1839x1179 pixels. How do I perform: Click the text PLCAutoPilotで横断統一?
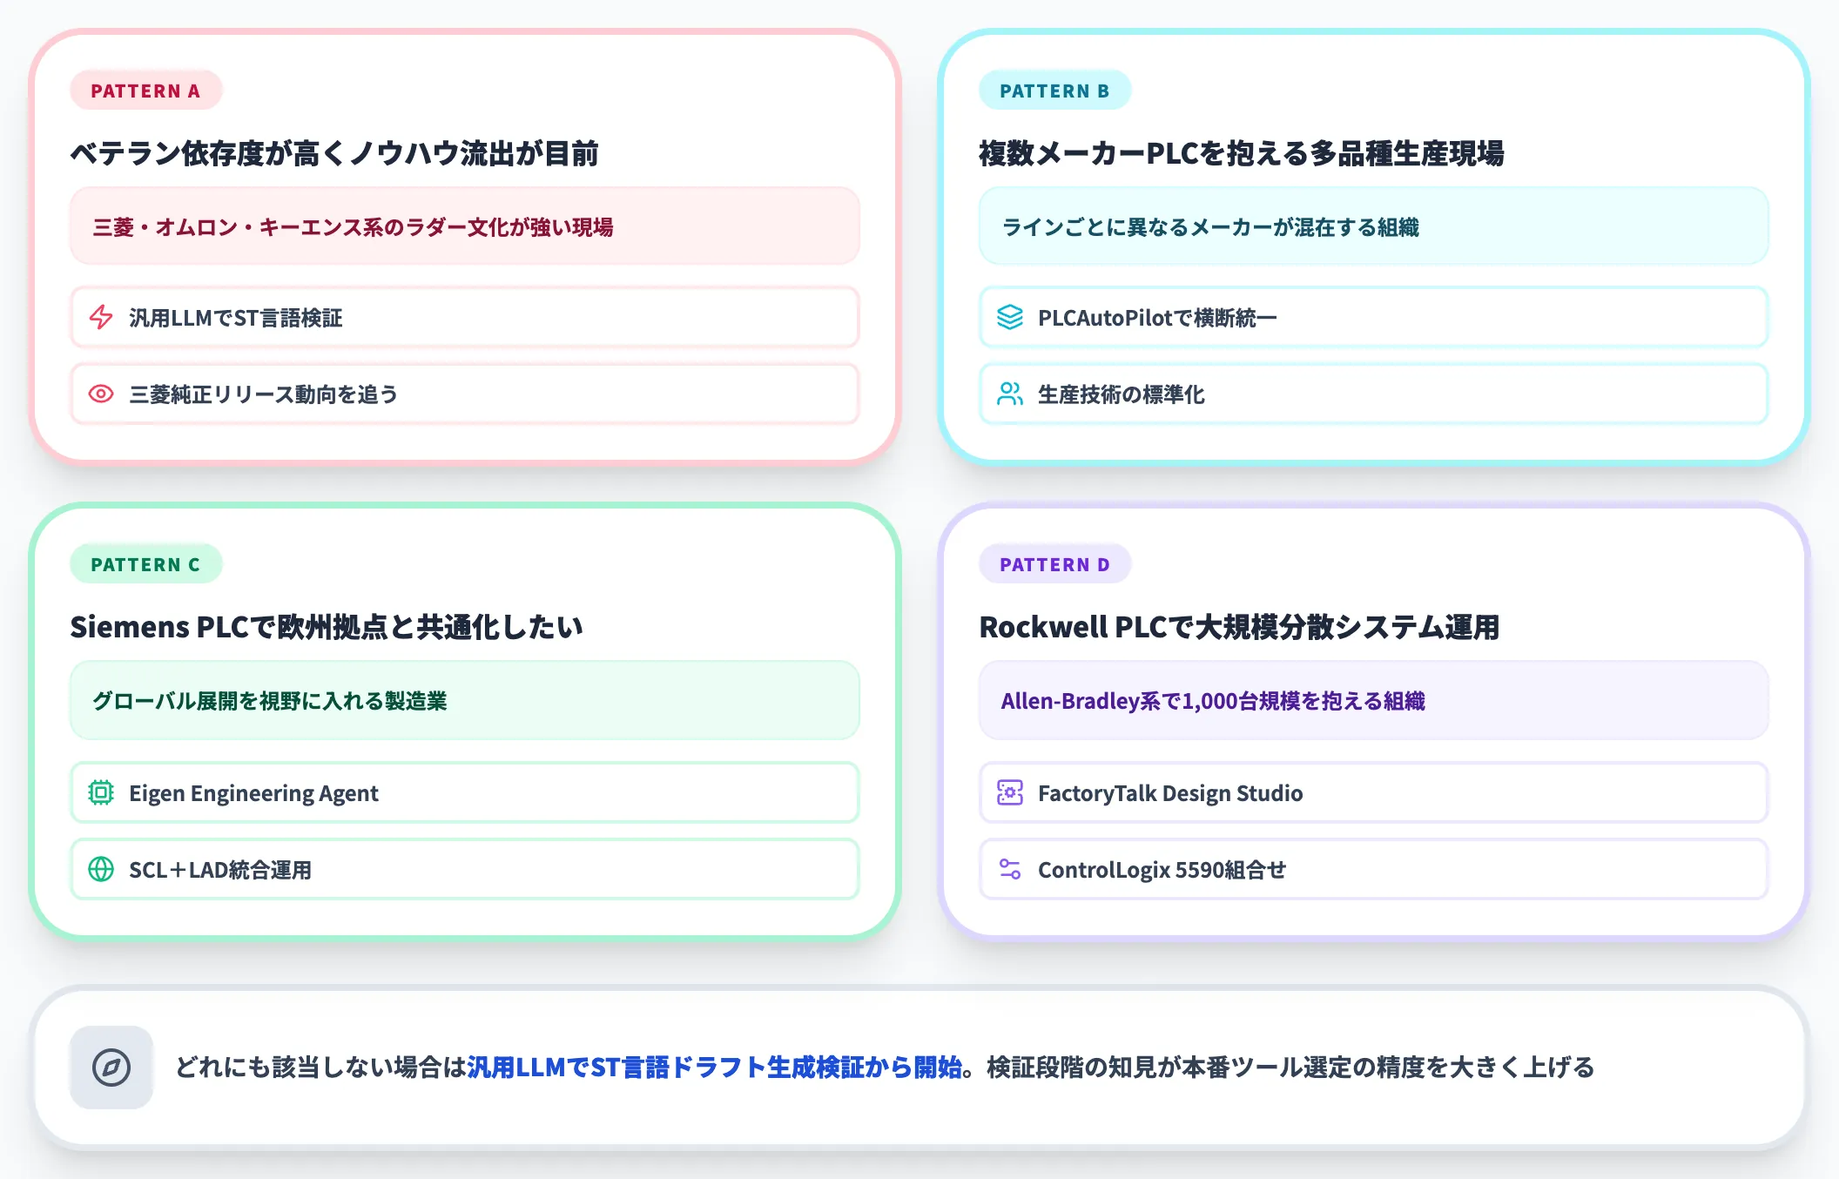[x=1157, y=318]
